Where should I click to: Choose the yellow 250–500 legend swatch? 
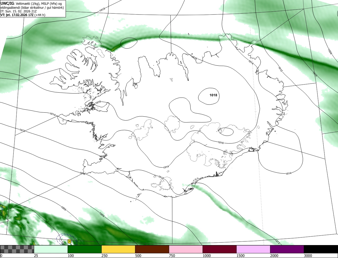click(x=118, y=249)
